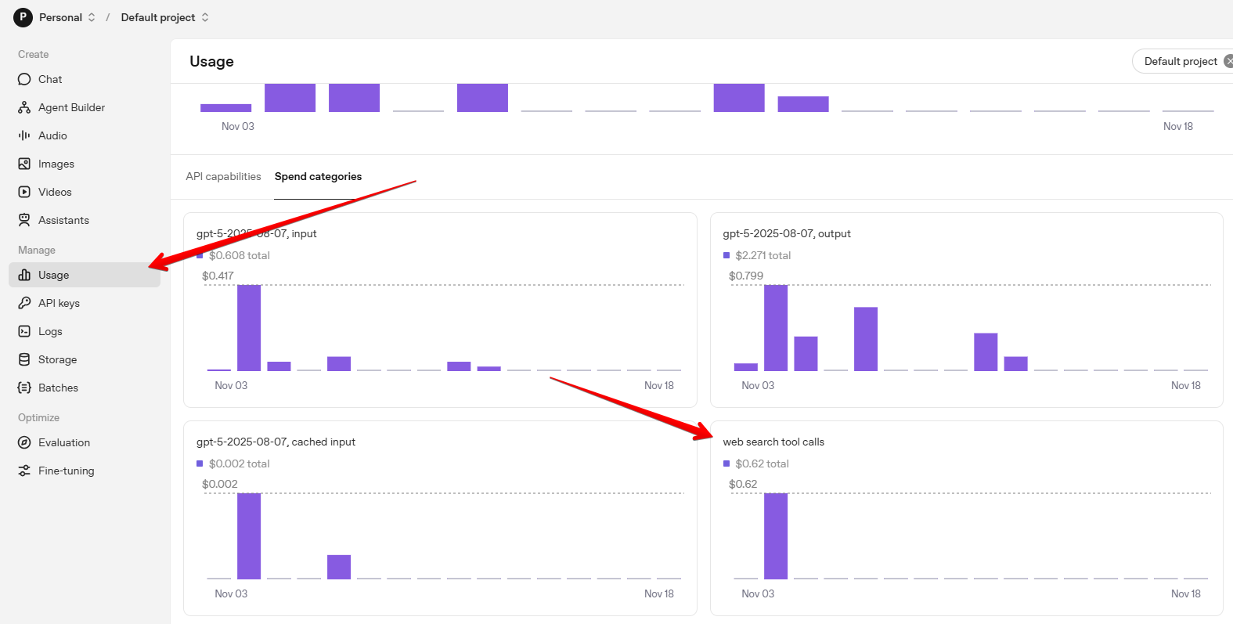Expand the Default project switcher chevron
Viewport: 1233px width, 624px height.
click(x=205, y=17)
